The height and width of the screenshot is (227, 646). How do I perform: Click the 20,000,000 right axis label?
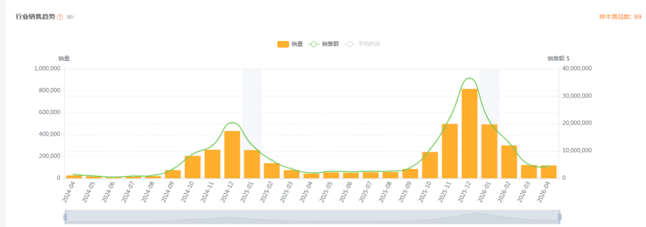click(x=577, y=124)
